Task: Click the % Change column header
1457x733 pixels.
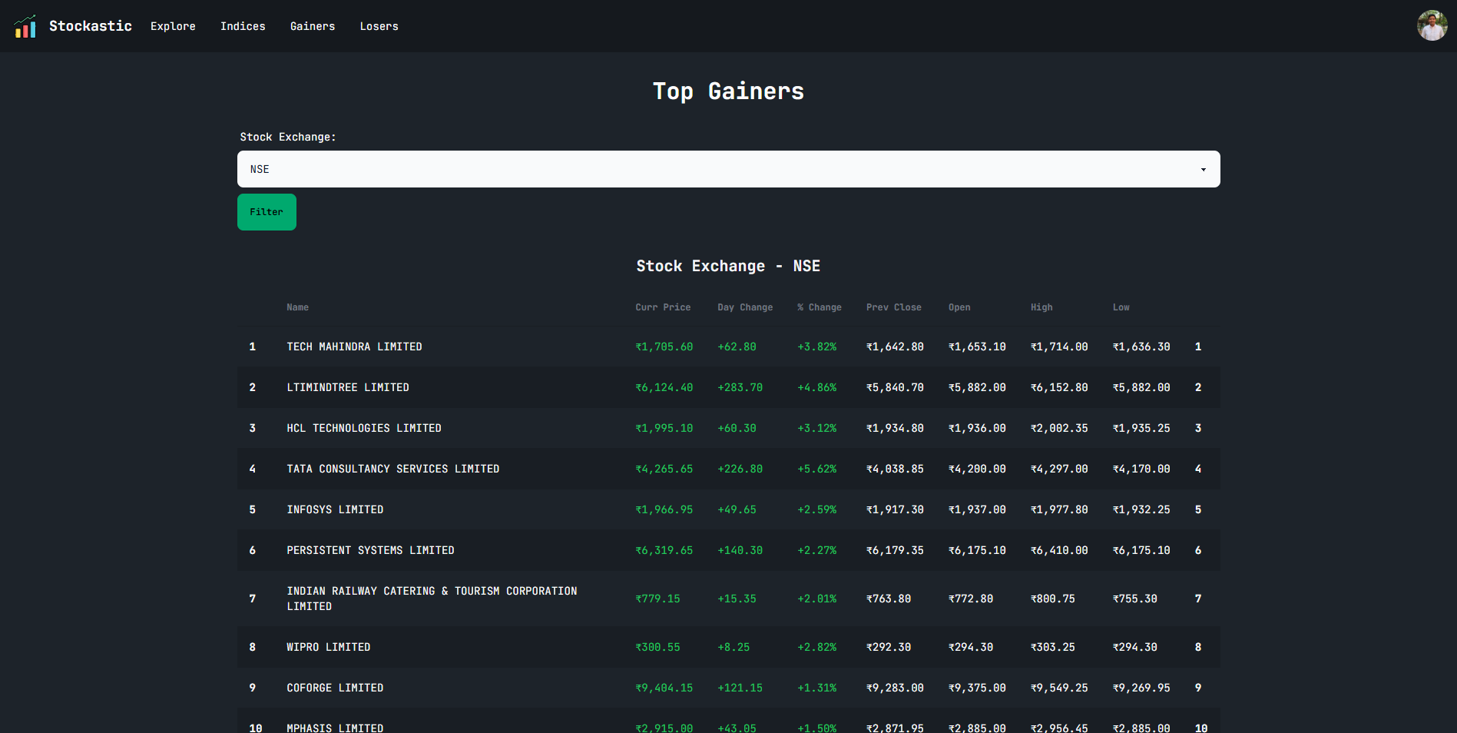Action: click(x=820, y=307)
